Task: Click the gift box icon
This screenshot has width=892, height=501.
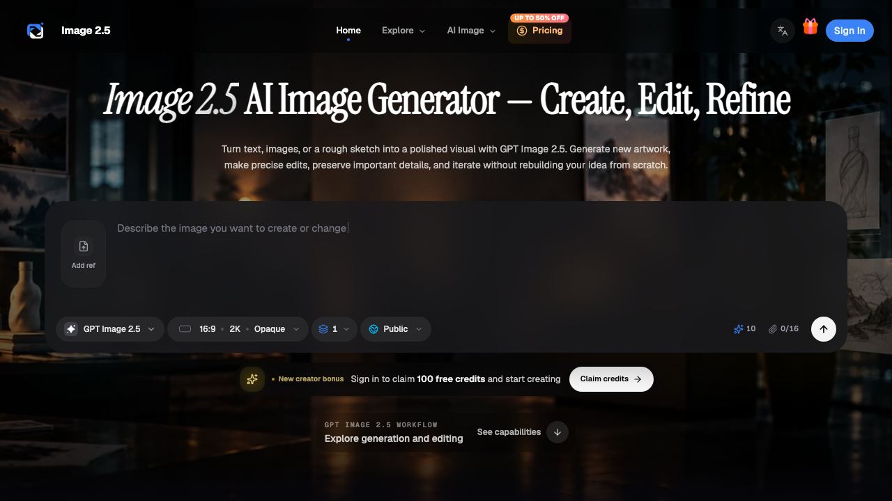Action: 810,27
